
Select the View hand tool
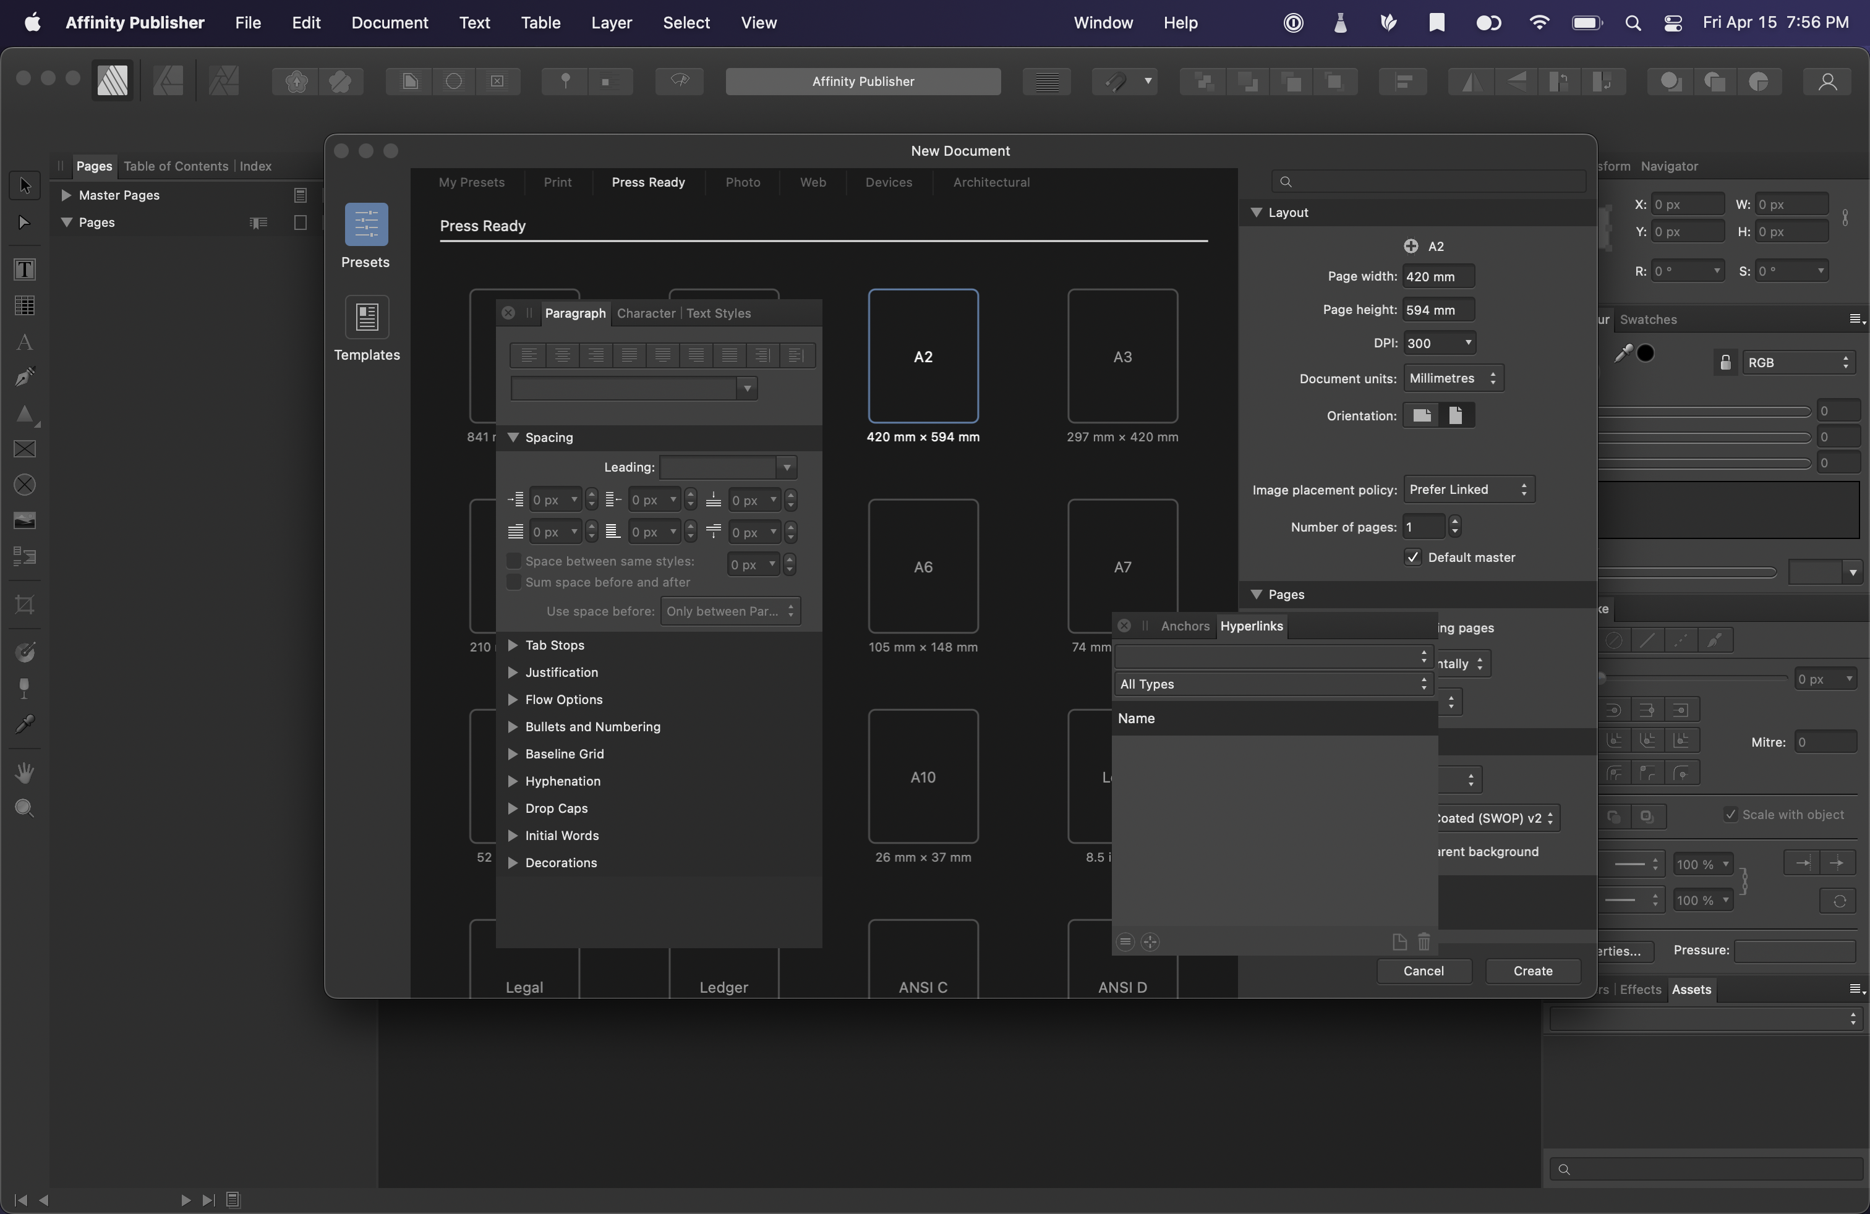24,773
